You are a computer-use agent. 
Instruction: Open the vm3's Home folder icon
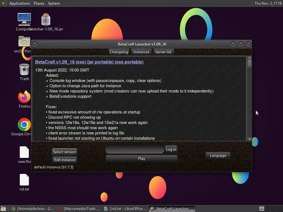pos(24,41)
